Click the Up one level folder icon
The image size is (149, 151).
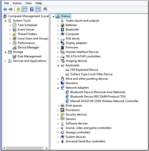[x=18, y=9]
